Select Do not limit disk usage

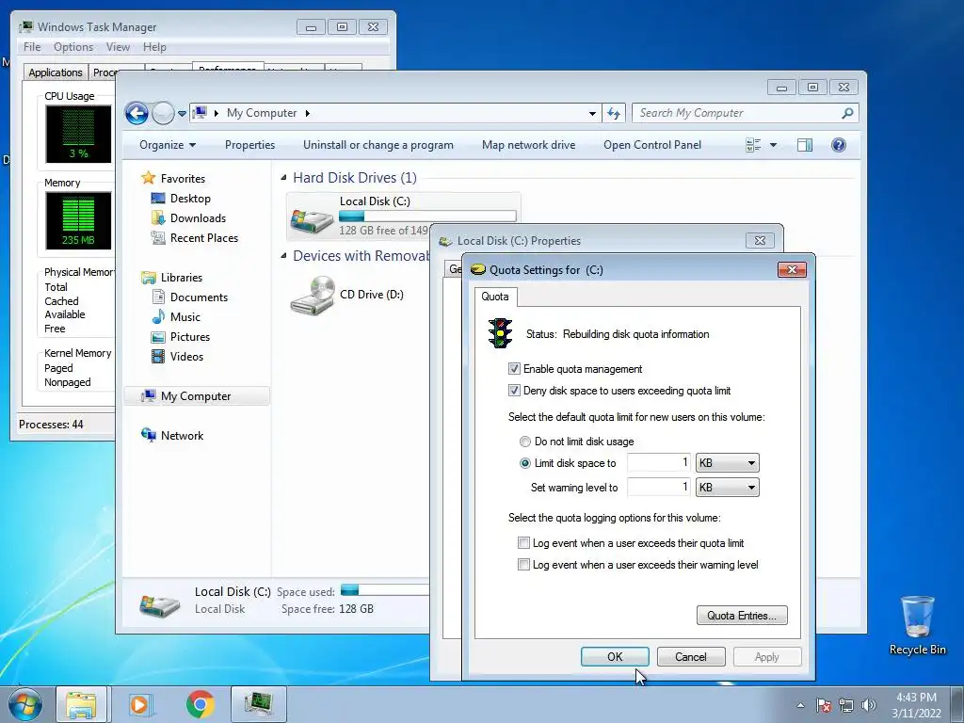[525, 442]
